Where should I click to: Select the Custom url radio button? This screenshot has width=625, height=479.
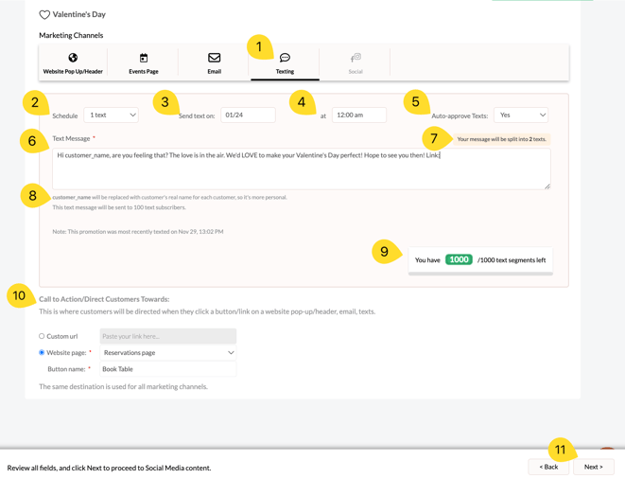42,336
